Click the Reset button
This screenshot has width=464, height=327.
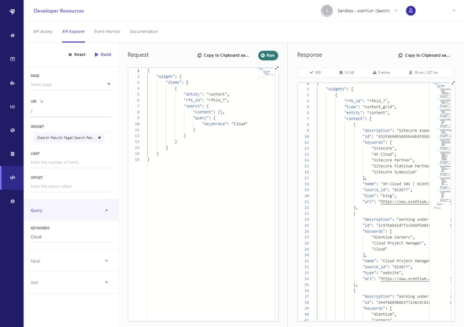click(77, 55)
